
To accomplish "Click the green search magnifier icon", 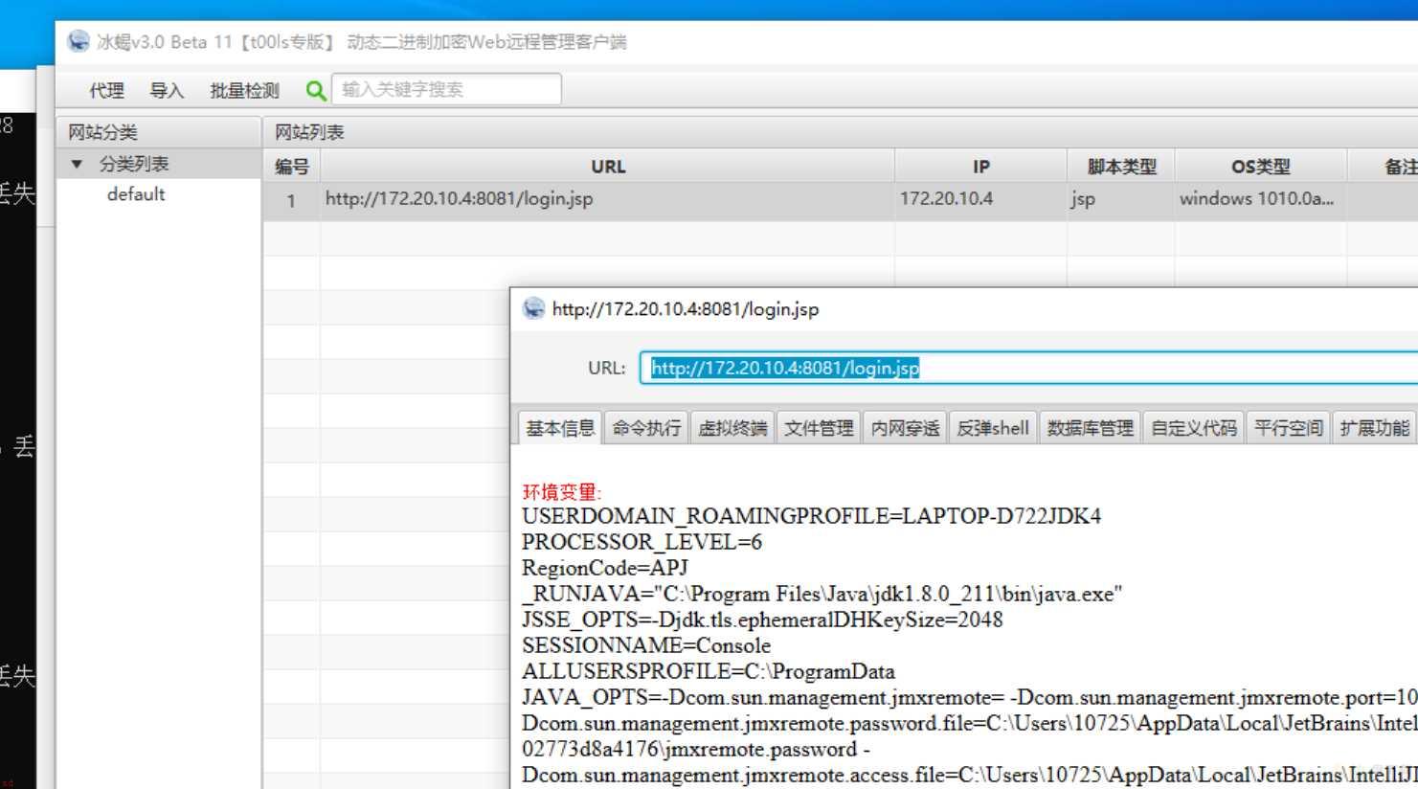I will click(x=315, y=90).
